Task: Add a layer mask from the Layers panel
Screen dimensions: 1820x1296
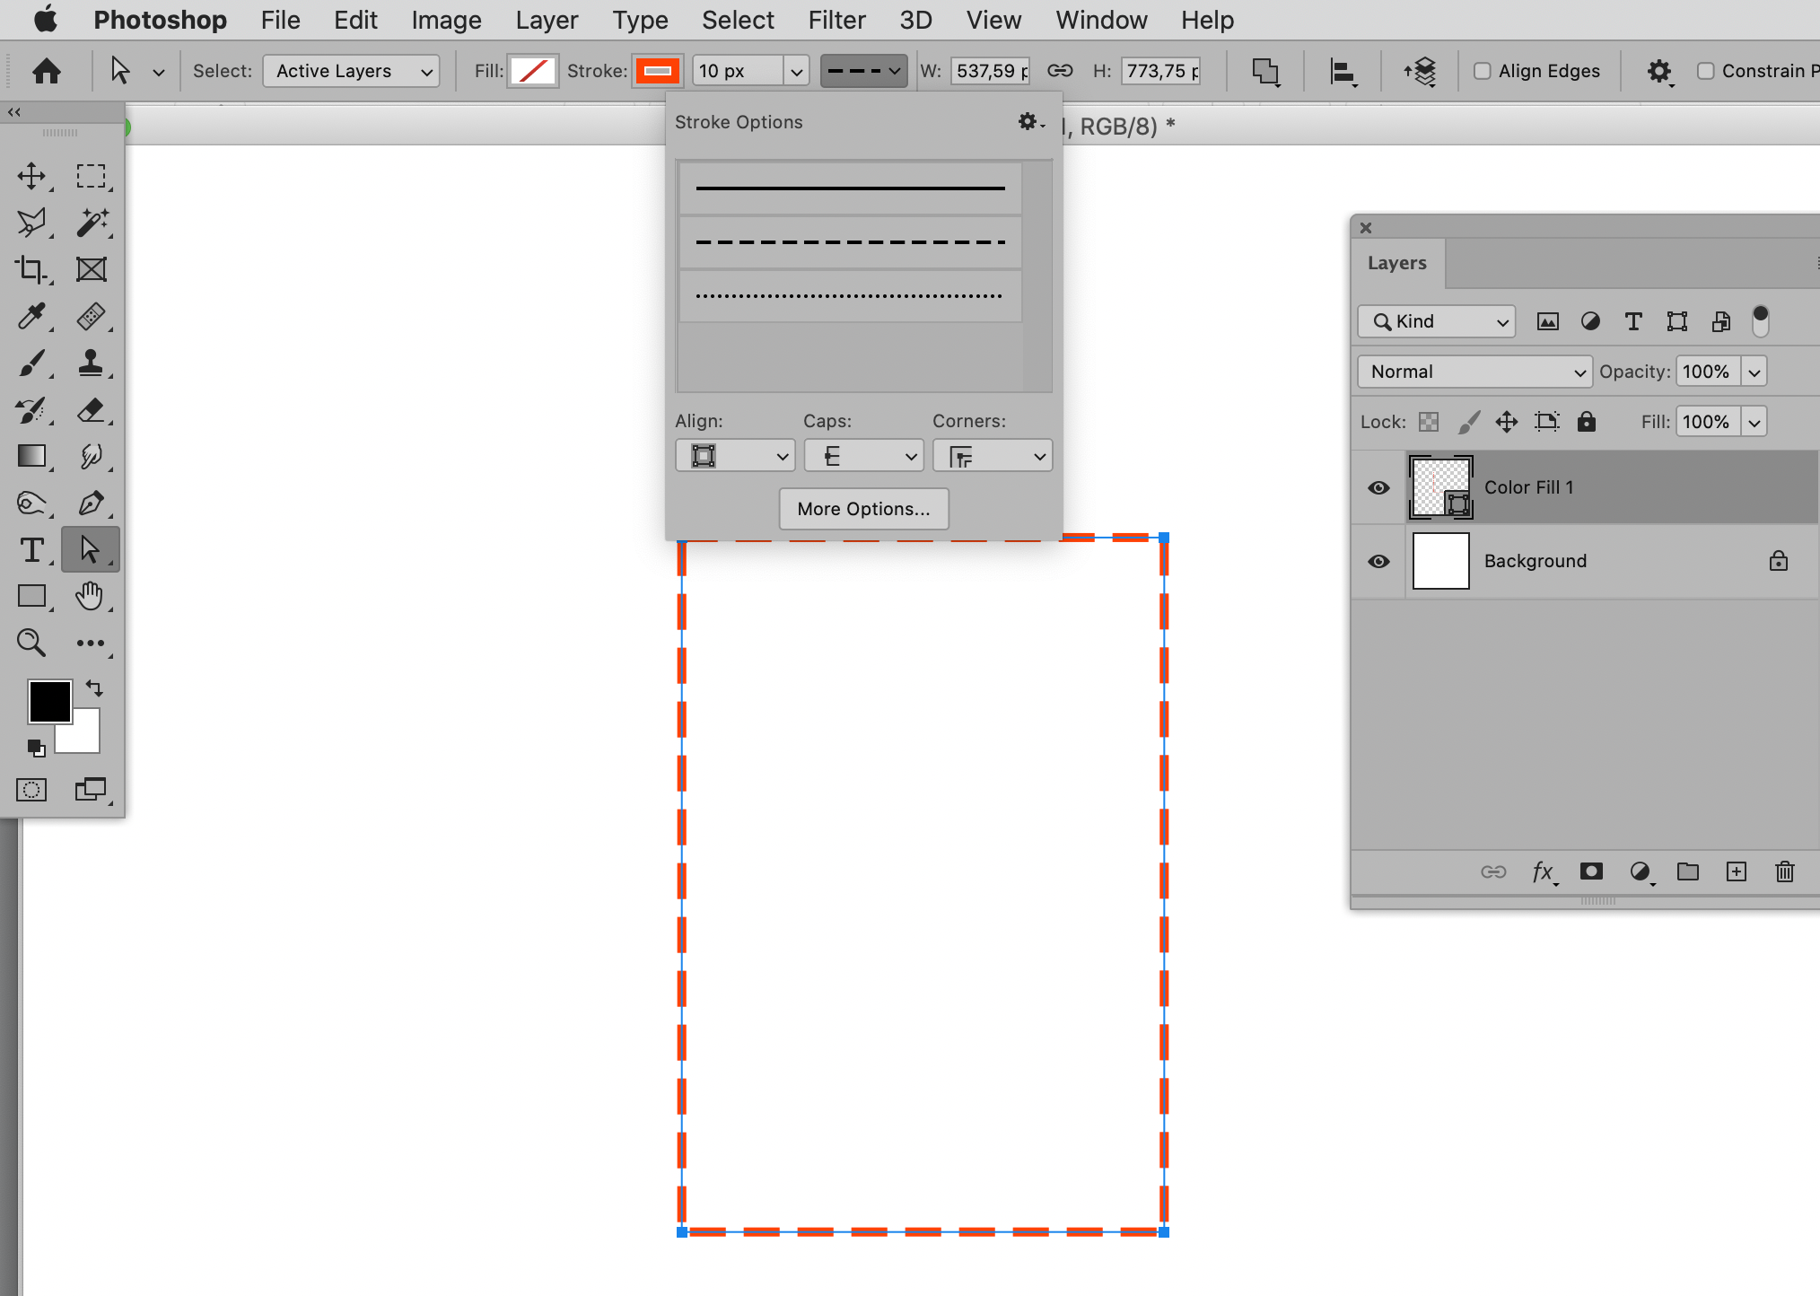Action: (x=1591, y=871)
